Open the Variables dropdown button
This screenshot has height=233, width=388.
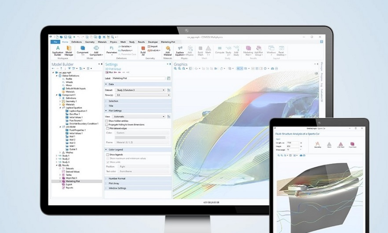tap(125, 47)
